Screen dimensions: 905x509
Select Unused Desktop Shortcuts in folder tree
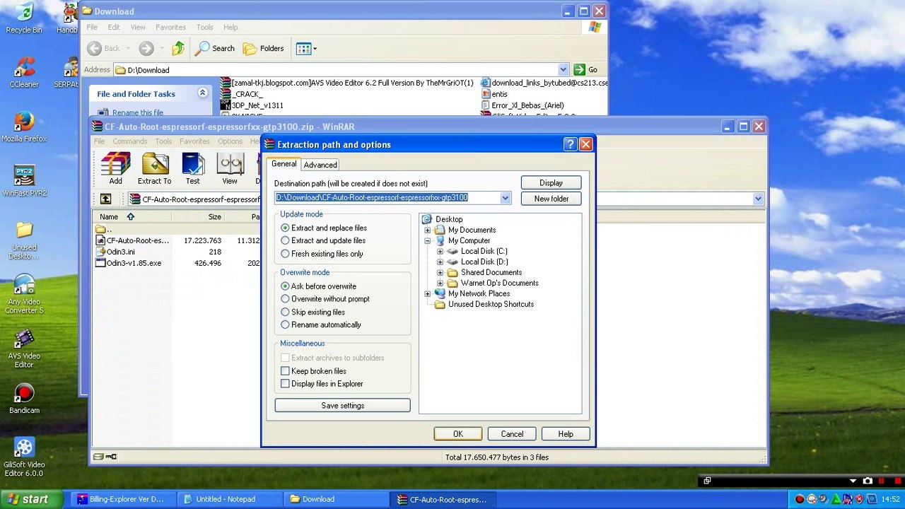tap(491, 304)
